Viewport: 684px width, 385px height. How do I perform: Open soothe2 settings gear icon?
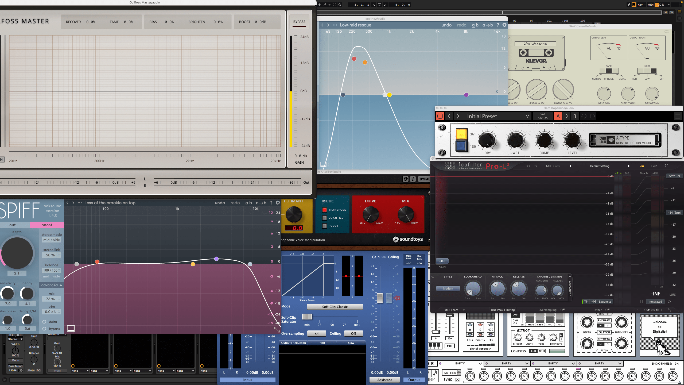point(504,25)
